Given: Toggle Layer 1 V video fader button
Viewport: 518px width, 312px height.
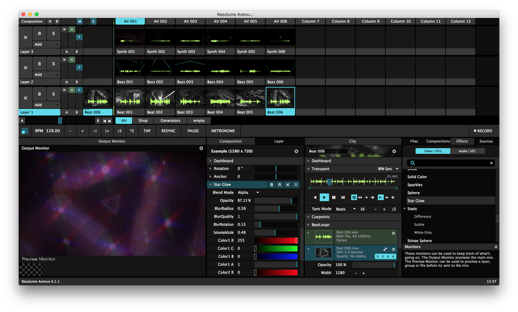Looking at the screenshot, I should [79, 90].
